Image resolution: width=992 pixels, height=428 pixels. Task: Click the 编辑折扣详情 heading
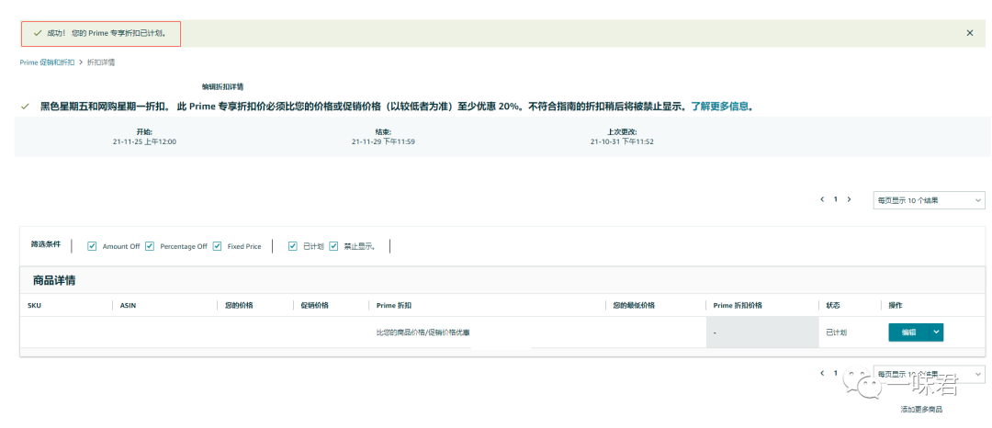pyautogui.click(x=222, y=86)
